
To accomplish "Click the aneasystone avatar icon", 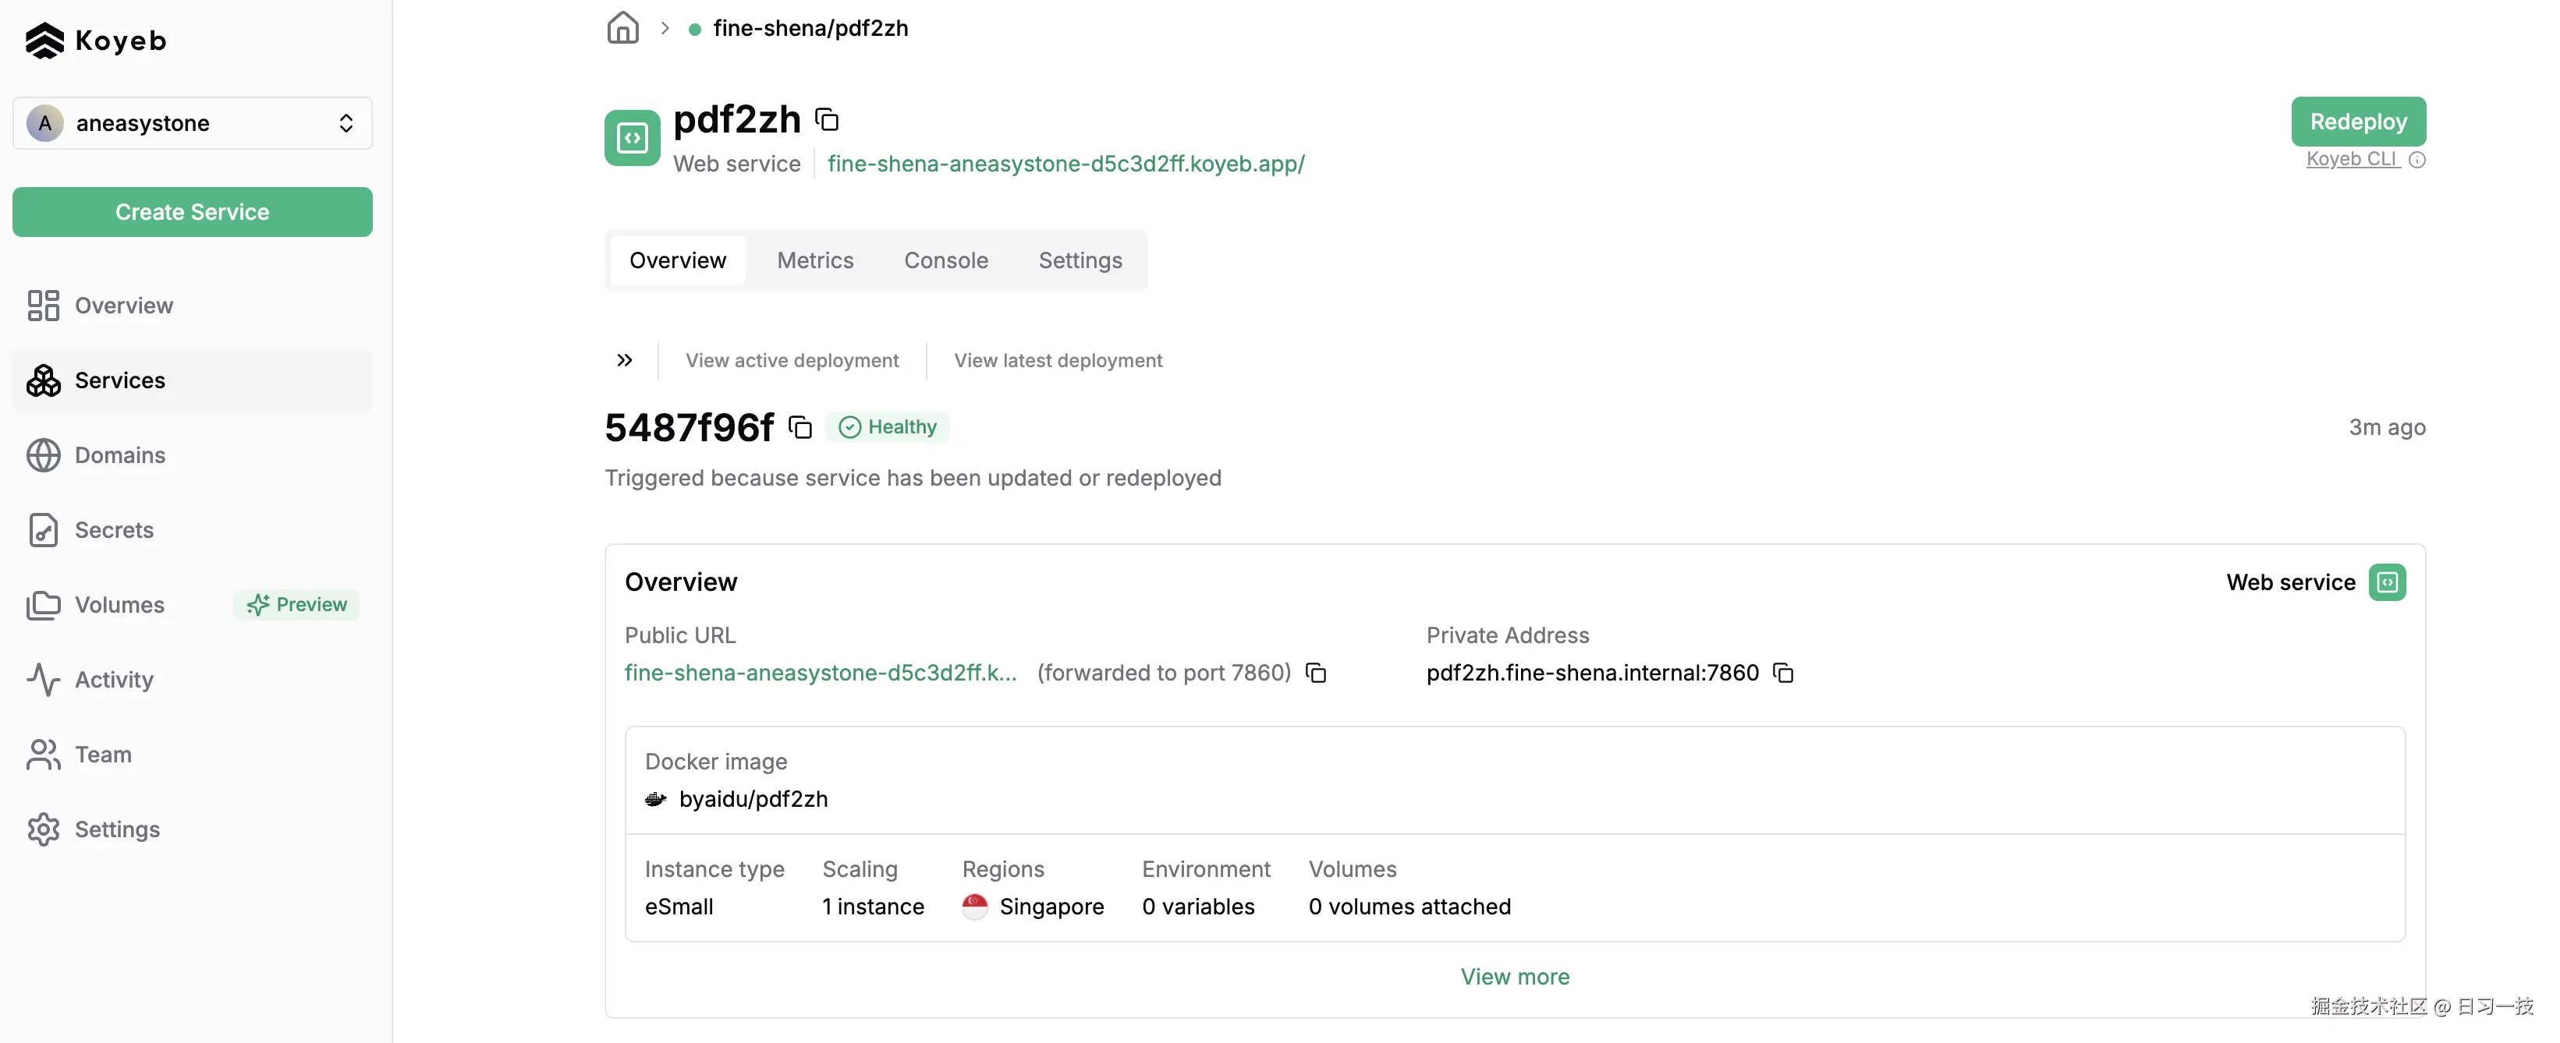I will pyautogui.click(x=44, y=123).
